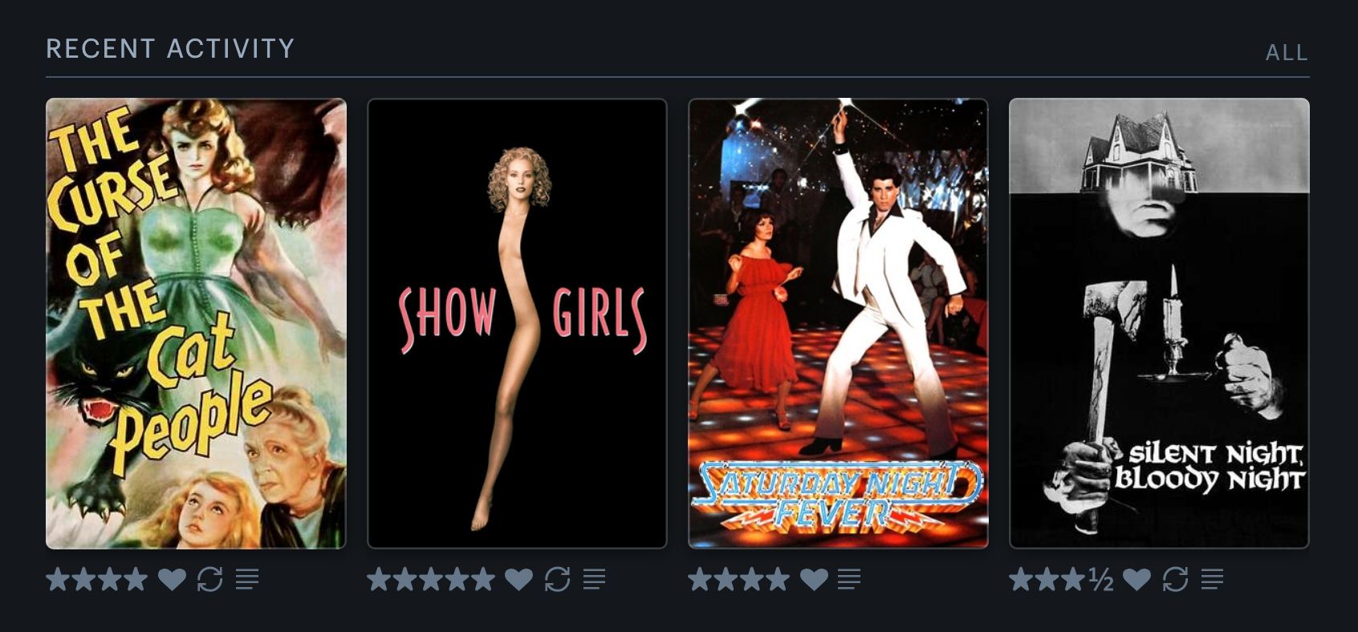Click the three-and-a-half star rating under Silent Night
Viewport: 1358px width, 632px height.
[1061, 579]
